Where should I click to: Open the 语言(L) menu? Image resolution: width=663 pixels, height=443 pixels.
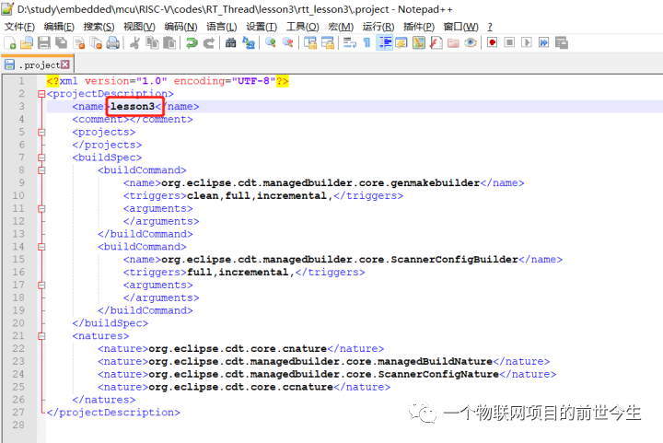coord(222,27)
